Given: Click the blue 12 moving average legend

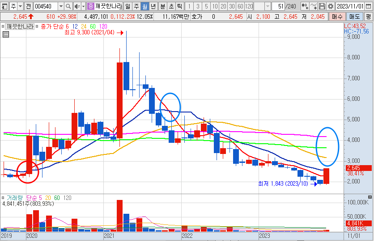Looking at the screenshot, I should [75, 26].
